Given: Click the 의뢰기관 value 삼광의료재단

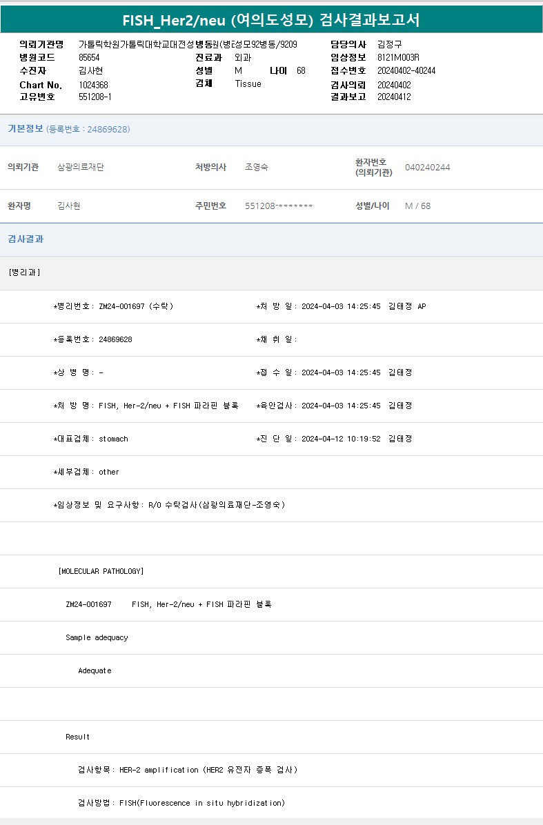Looking at the screenshot, I should pos(81,167).
